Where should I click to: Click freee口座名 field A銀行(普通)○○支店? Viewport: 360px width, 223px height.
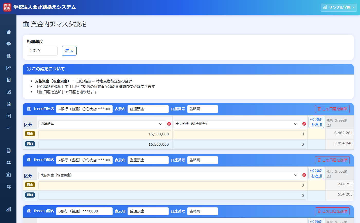[84, 109]
